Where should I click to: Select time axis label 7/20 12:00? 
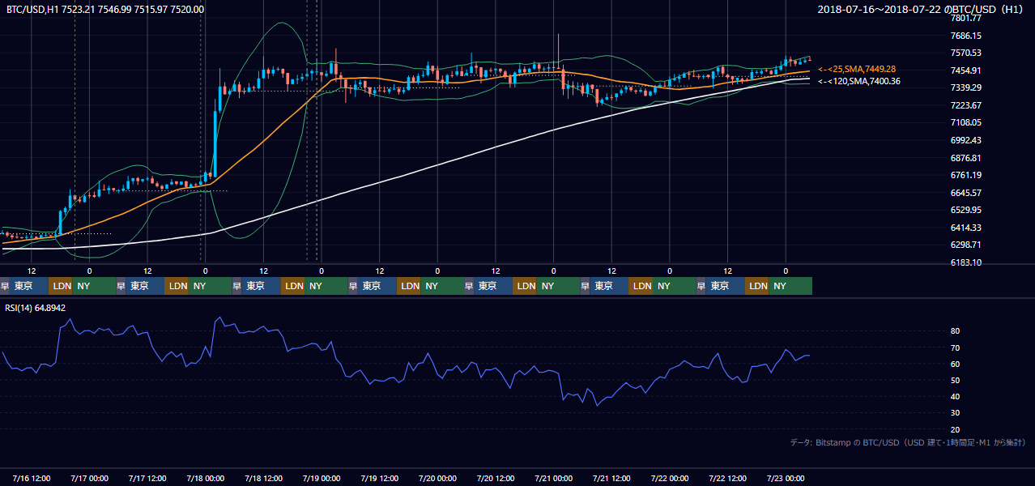point(496,478)
